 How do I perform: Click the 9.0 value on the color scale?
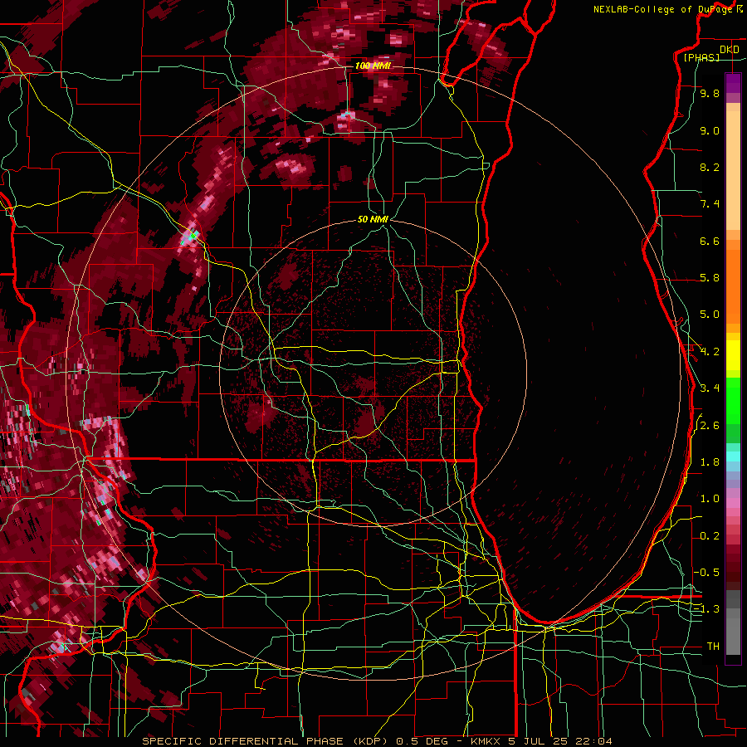[710, 131]
